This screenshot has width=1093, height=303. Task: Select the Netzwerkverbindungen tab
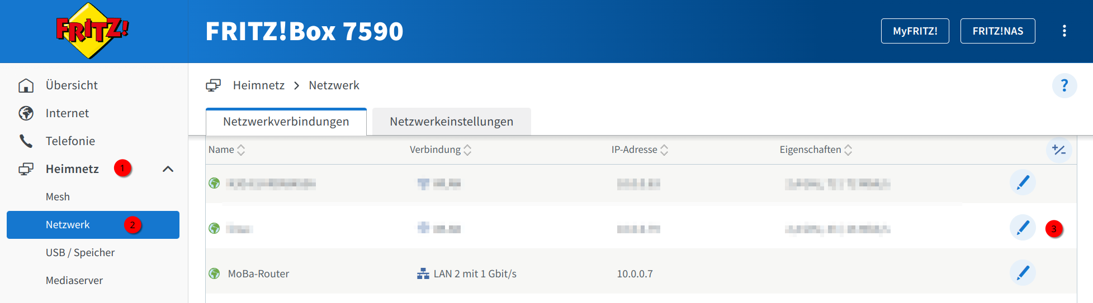(x=286, y=122)
